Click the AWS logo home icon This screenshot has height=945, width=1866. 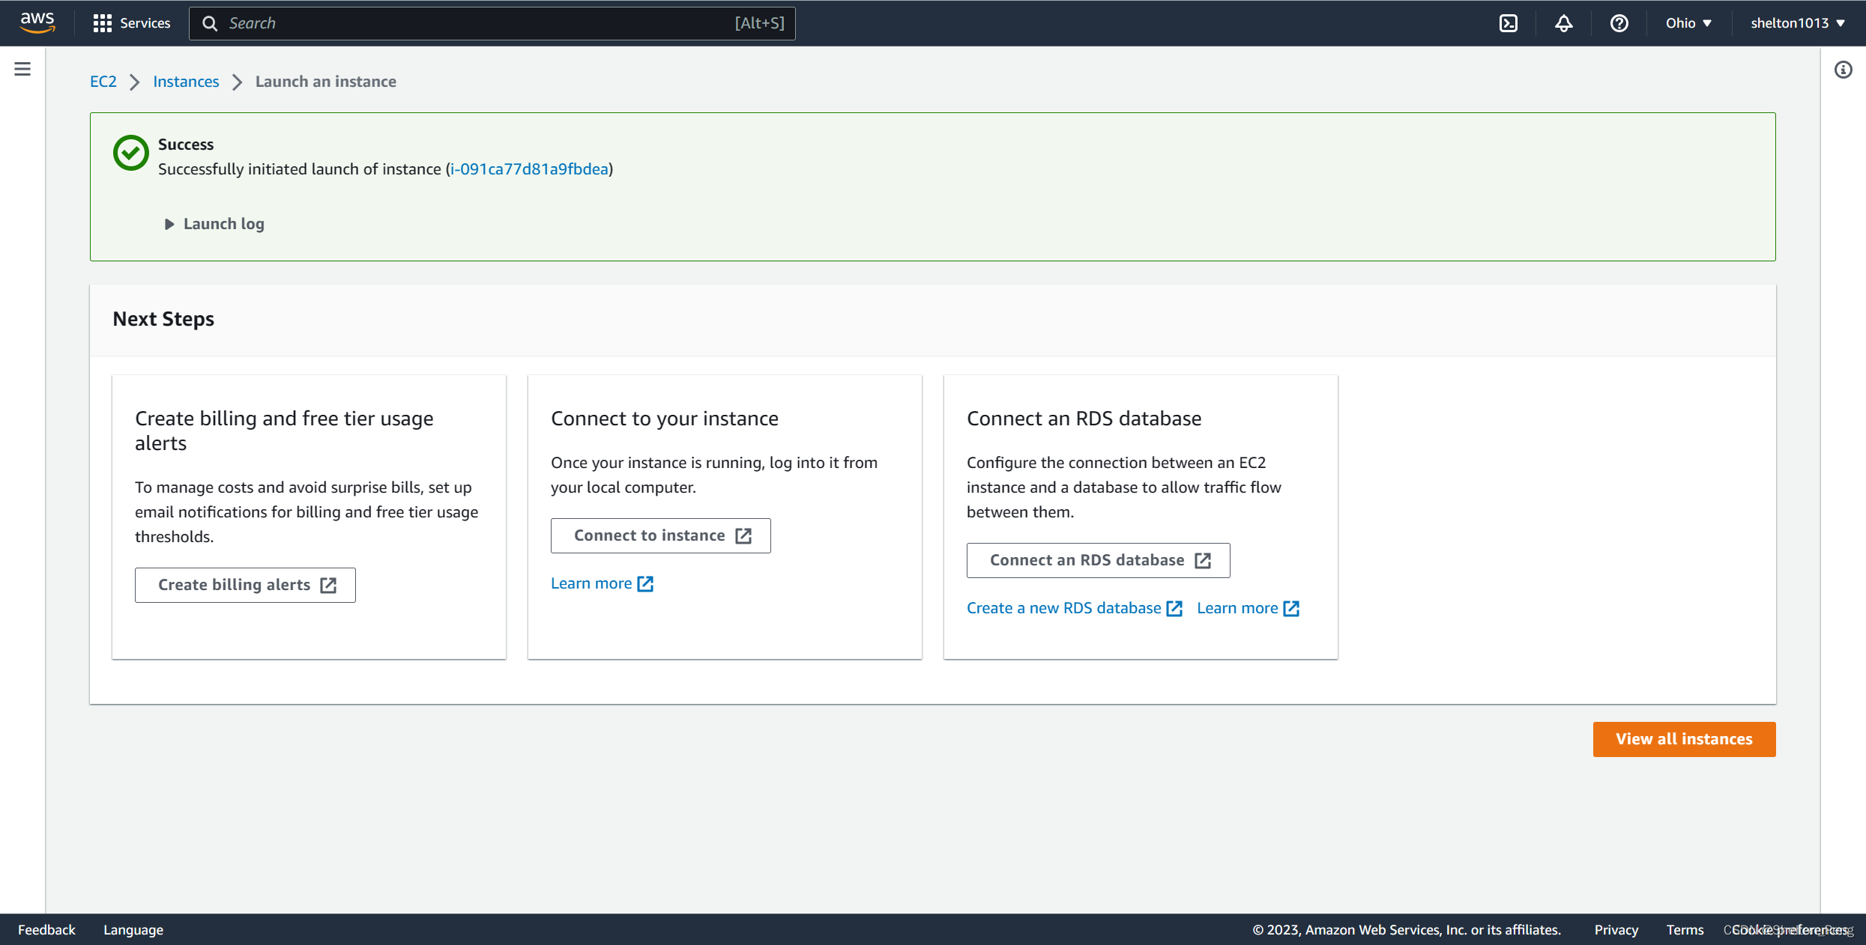point(37,23)
